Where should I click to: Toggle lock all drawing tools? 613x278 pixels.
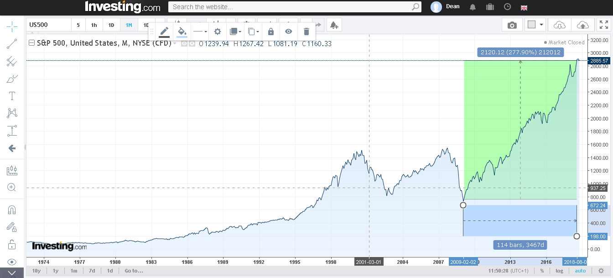(12, 244)
